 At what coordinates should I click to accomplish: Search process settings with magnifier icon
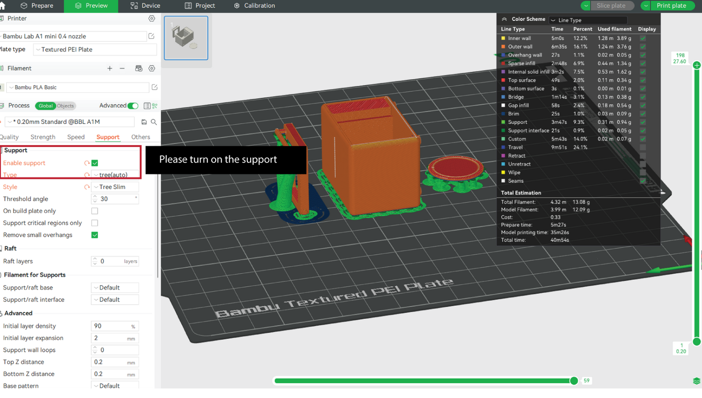point(154,122)
